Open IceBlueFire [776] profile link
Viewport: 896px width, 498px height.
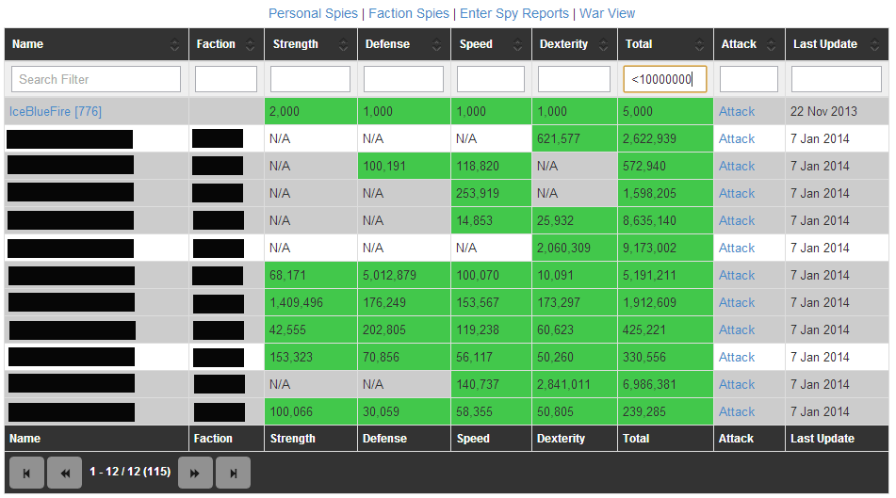click(x=56, y=111)
